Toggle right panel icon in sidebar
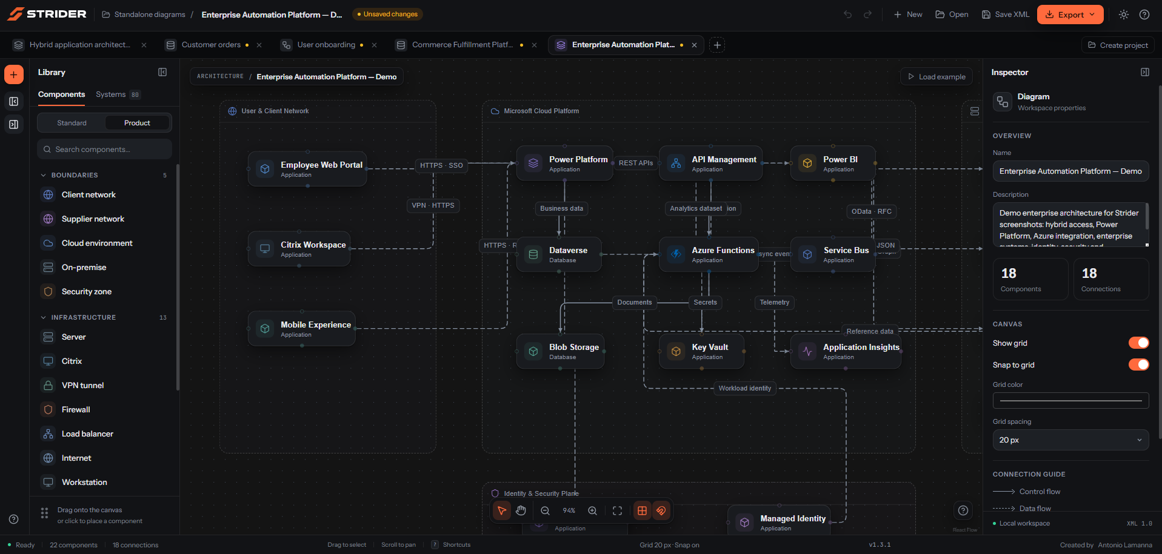This screenshot has height=554, width=1162. click(14, 125)
